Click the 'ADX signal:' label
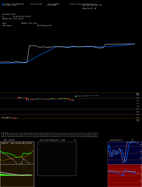Image resolution: width=142 pixels, height=187 pixels. 7,25
